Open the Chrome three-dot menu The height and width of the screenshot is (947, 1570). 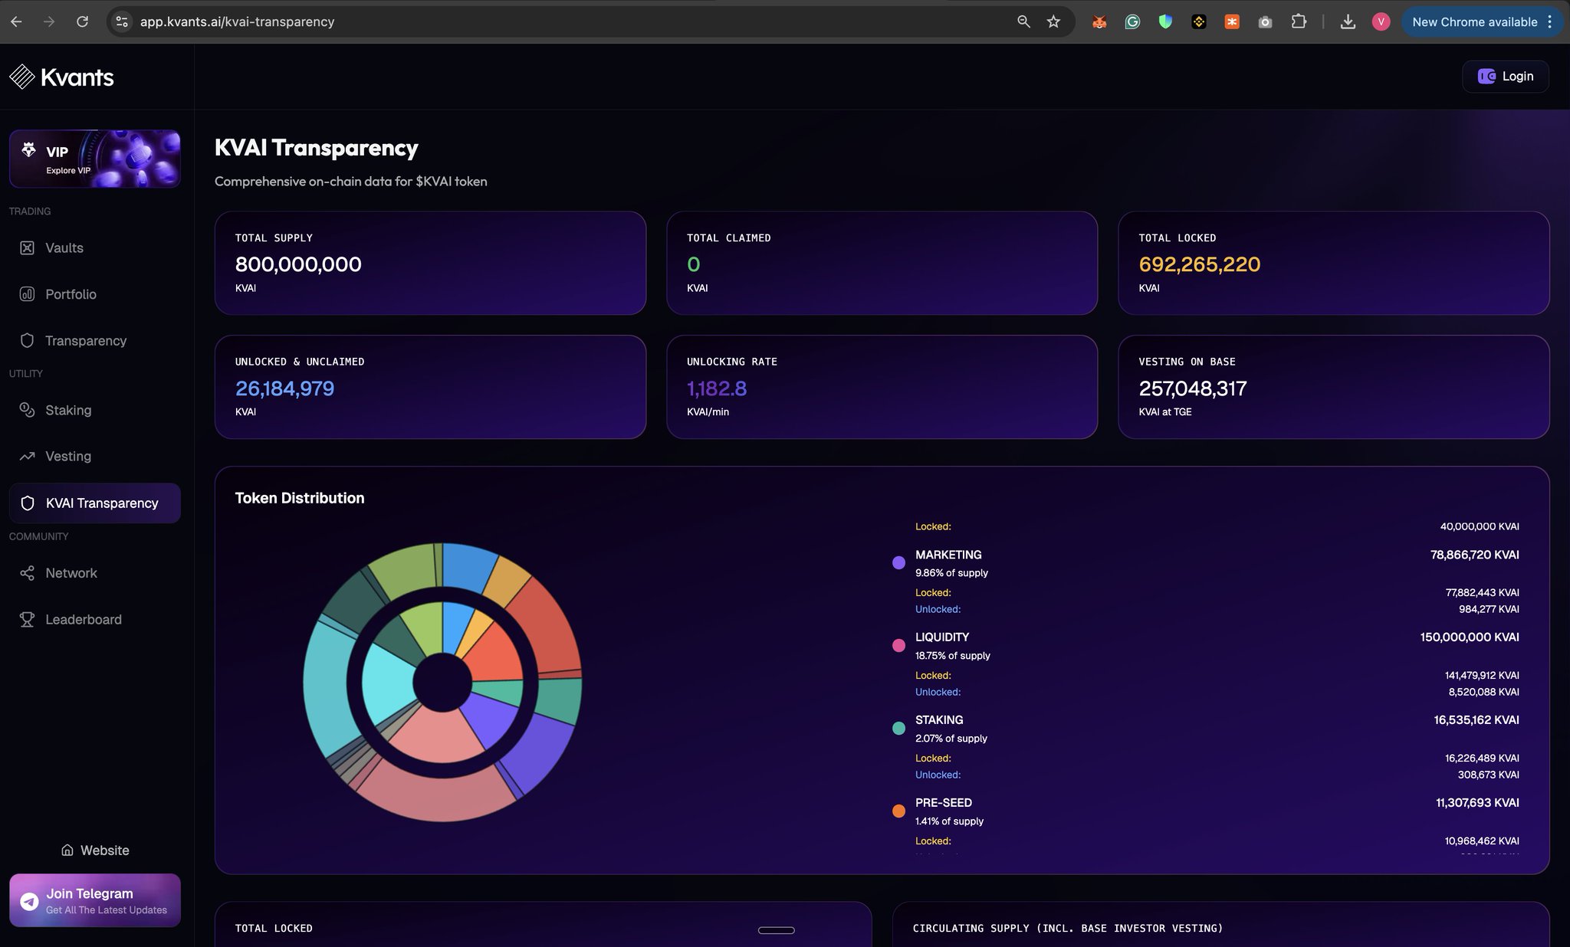point(1549,21)
